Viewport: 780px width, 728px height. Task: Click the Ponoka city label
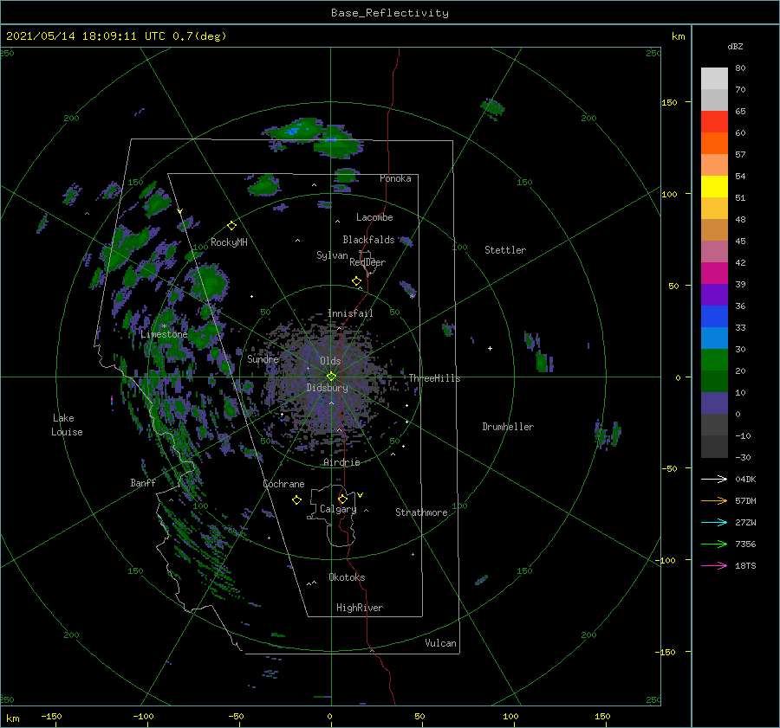(x=395, y=178)
